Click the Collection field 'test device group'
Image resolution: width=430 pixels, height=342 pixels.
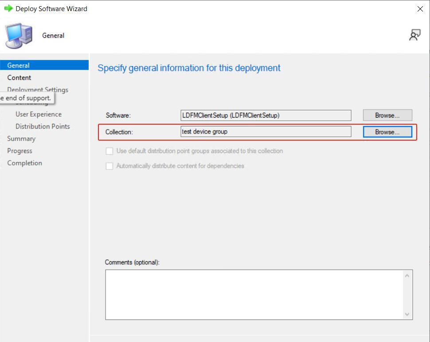pyautogui.click(x=266, y=132)
